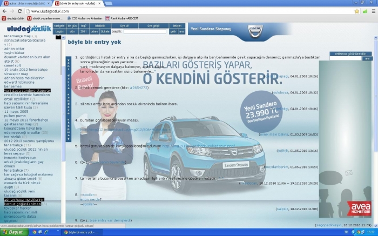This screenshot has width=378, height=236.
Task: Open 'adnan oktar' topic in sidebar
Action: (x=14, y=49)
